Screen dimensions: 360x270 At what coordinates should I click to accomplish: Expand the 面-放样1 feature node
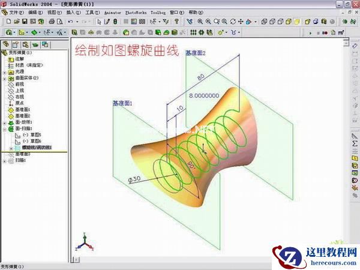pos(4,123)
